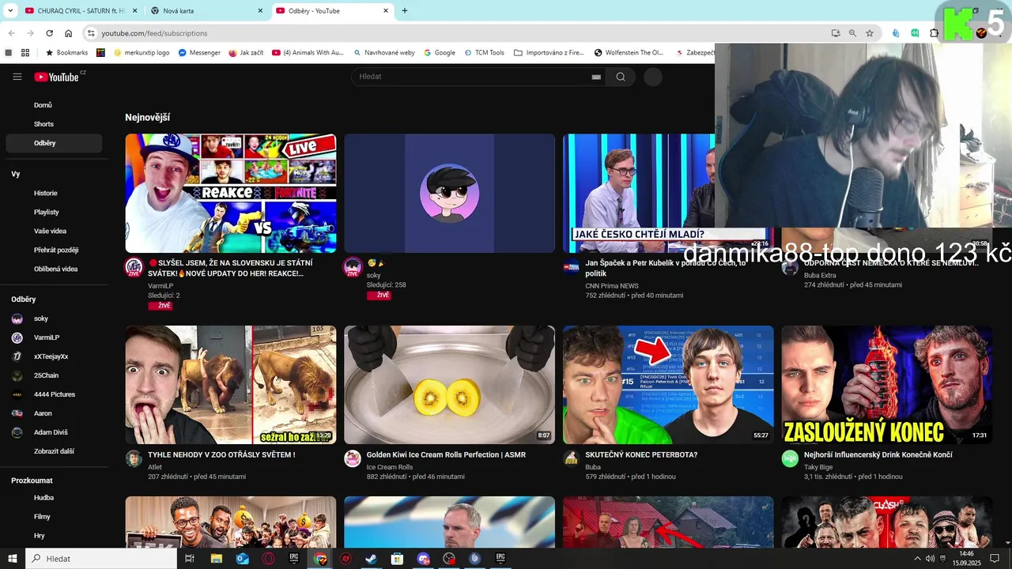Open the apps grid icon in bookmarks bar
The width and height of the screenshot is (1012, 569).
(x=25, y=52)
